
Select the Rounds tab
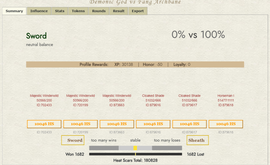[x=99, y=11]
